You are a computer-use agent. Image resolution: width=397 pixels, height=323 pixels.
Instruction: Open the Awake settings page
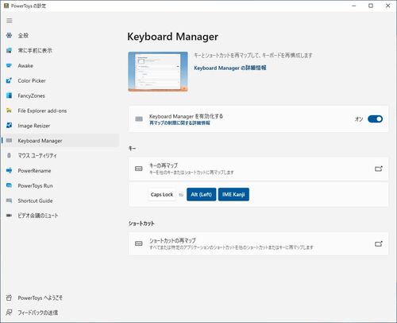tap(60, 65)
